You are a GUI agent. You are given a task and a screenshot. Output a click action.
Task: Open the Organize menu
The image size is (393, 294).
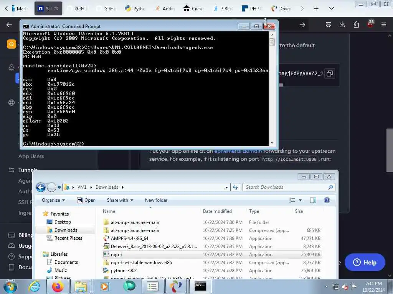coord(53,200)
